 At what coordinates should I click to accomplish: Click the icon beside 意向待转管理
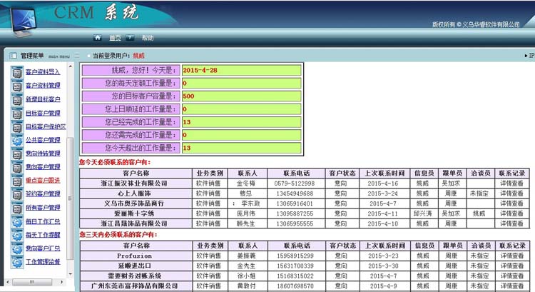pyautogui.click(x=17, y=154)
